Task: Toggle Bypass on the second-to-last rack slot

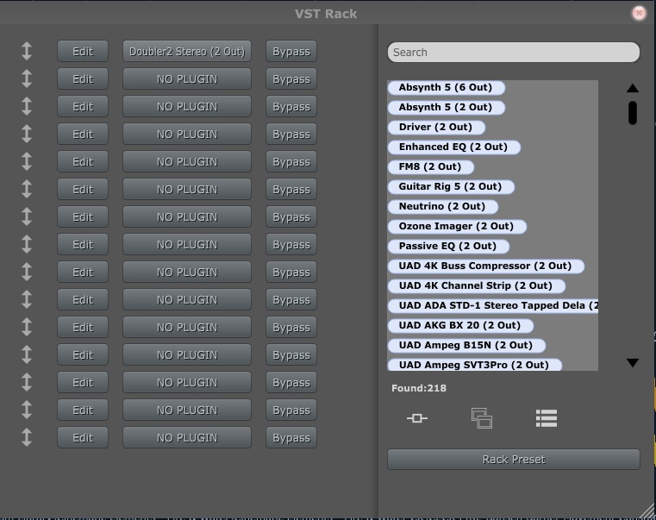Action: pos(291,410)
